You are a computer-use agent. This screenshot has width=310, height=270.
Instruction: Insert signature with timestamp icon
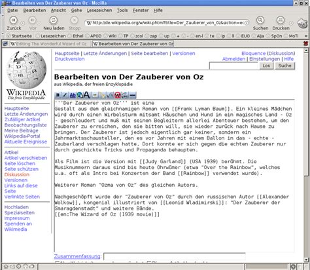[x=125, y=95]
